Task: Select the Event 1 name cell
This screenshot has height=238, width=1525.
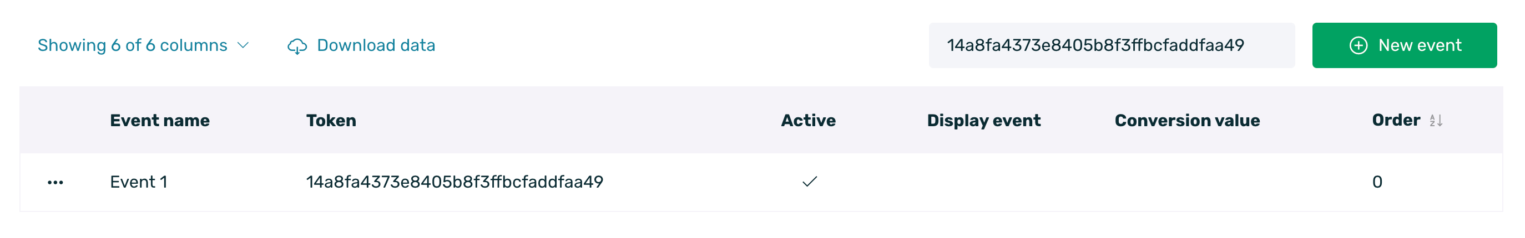Action: pyautogui.click(x=139, y=182)
